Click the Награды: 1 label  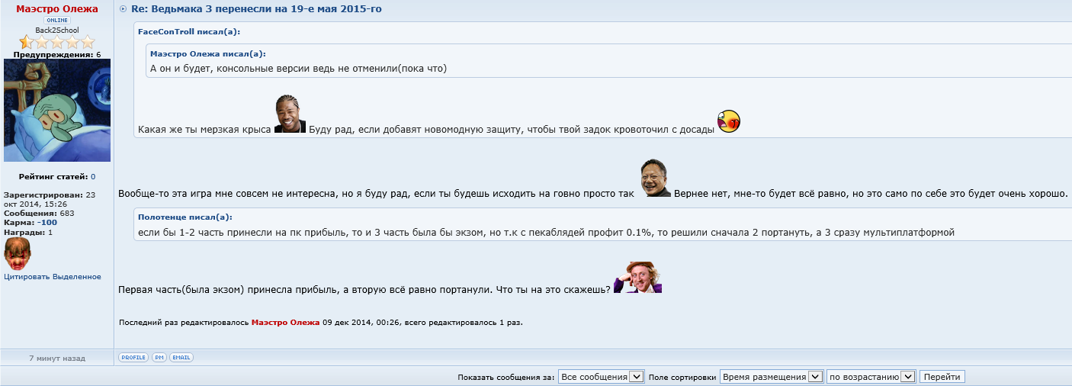[x=28, y=232]
